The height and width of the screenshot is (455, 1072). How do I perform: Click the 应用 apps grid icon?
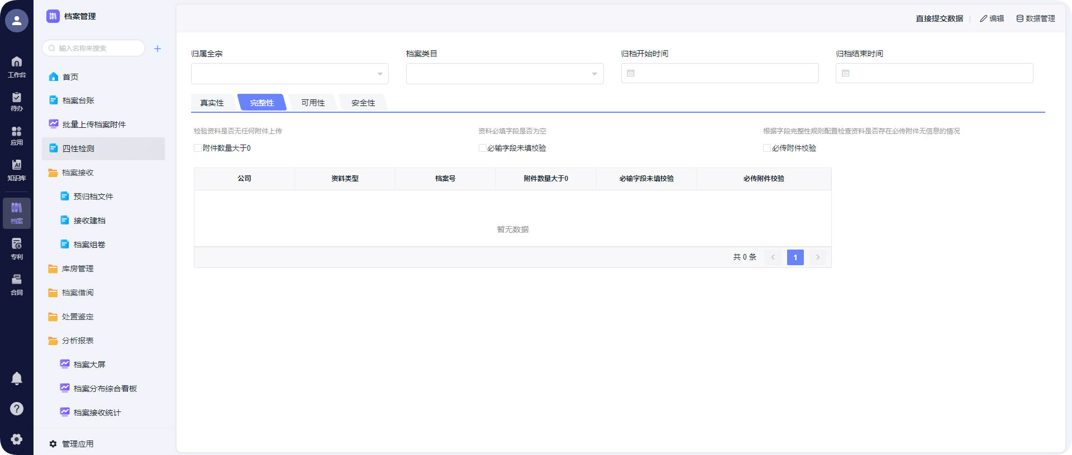point(17,135)
